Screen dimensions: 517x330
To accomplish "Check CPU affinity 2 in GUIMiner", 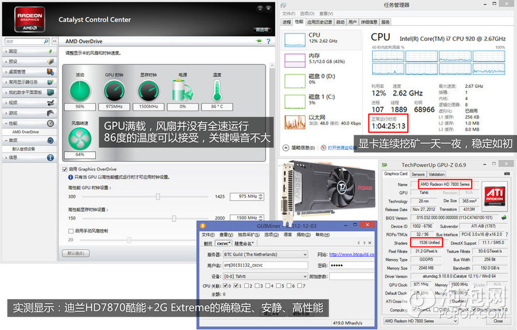I will [247, 286].
